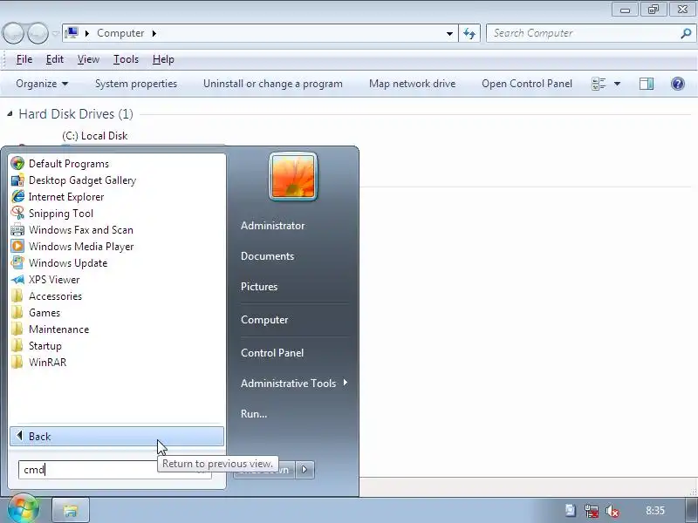Open the Tools menu
This screenshot has width=698, height=523.
click(x=126, y=59)
